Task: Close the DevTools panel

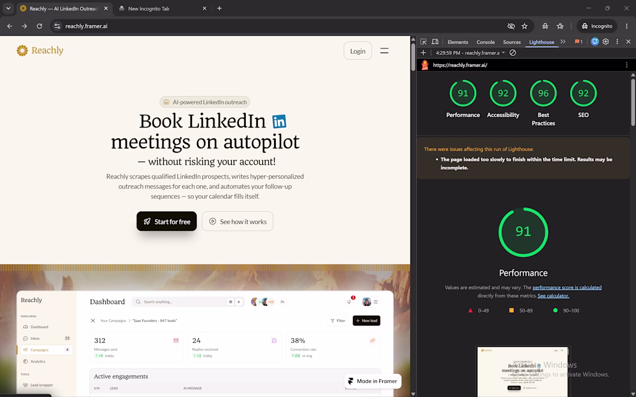Action: click(x=628, y=42)
